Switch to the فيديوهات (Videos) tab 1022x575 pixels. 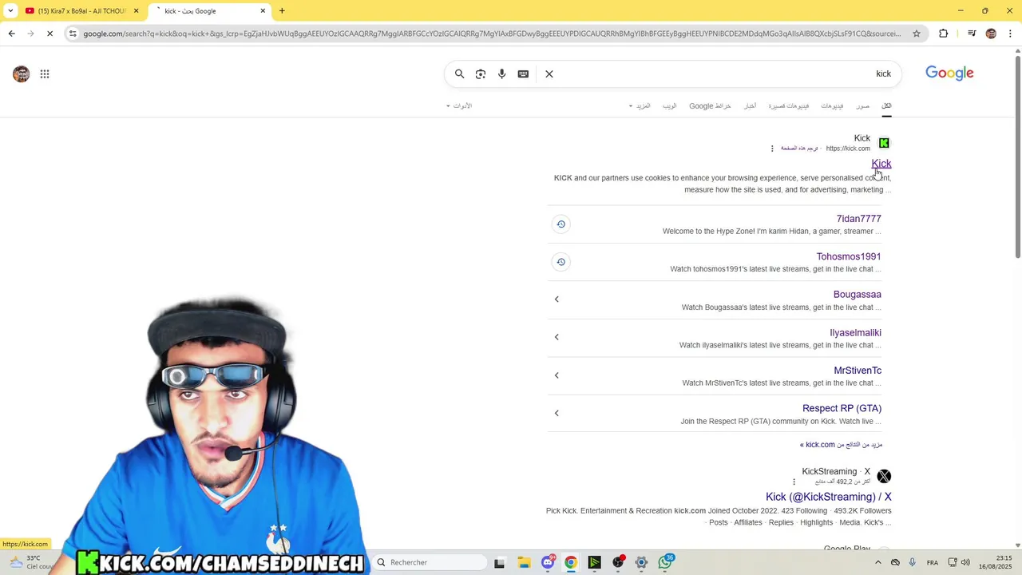click(832, 105)
